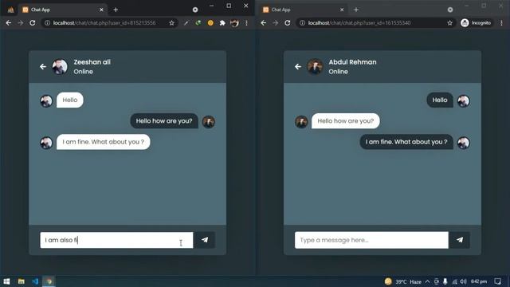The height and width of the screenshot is (287, 510).
Task: Click media control circle in left tab strip
Action: [195, 10]
